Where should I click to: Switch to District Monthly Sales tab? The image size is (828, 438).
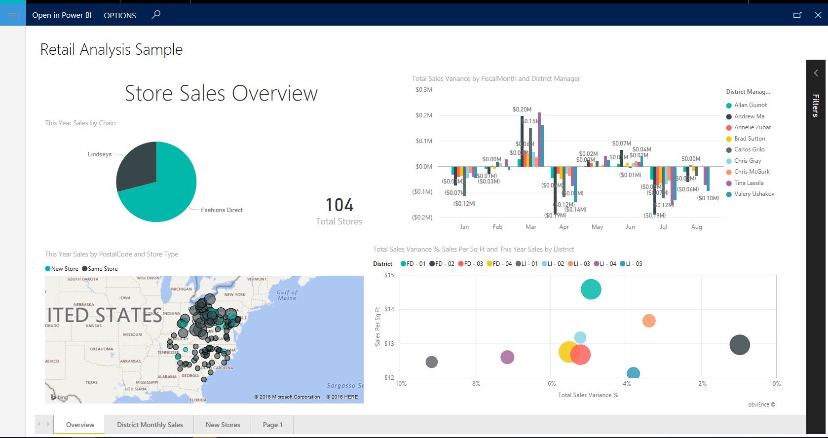pos(150,425)
